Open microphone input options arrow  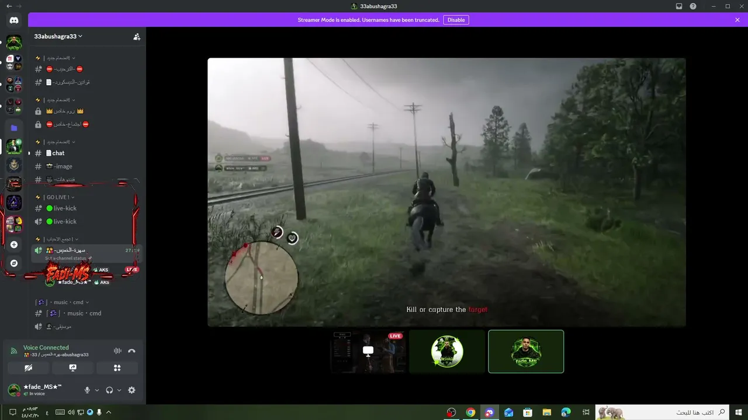coord(97,390)
